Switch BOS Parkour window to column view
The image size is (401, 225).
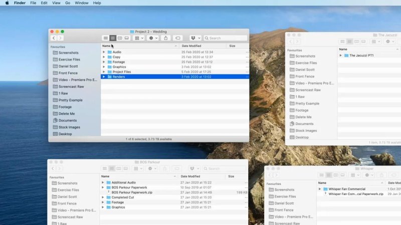tap(119, 168)
